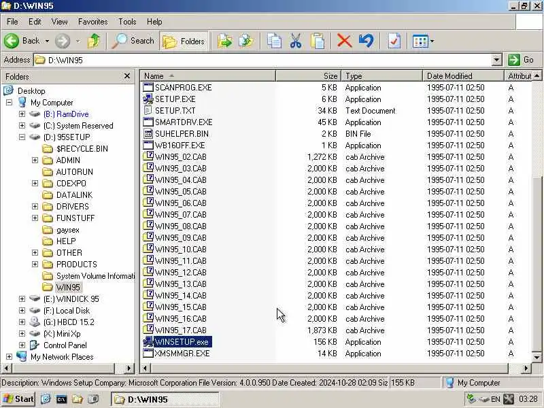Select the SETUP.EXE file icon
The height and width of the screenshot is (408, 544).
click(148, 99)
